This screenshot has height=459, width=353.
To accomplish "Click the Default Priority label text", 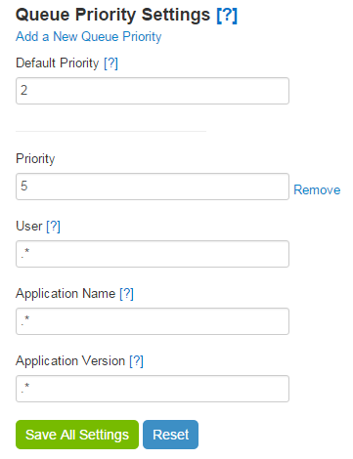I will (x=58, y=63).
